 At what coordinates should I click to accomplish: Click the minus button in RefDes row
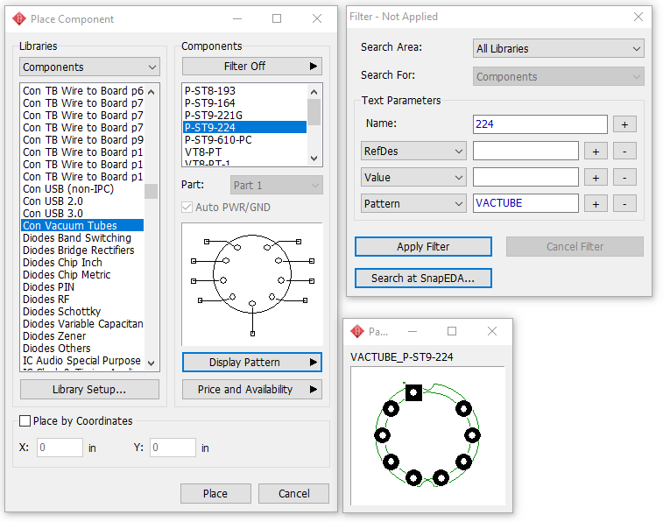[x=624, y=152]
